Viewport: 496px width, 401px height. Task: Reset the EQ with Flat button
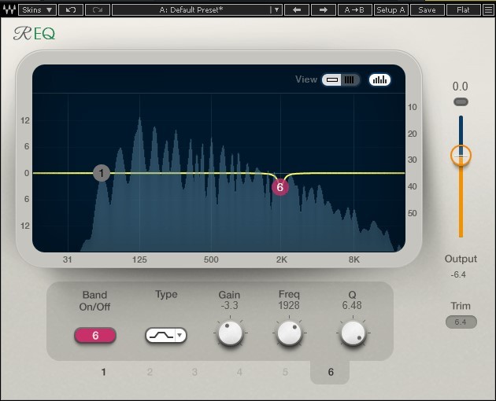click(x=464, y=9)
